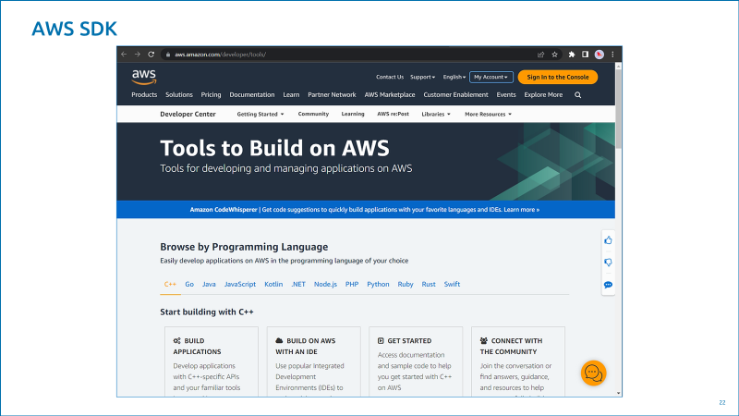Open the Pricing menu item

pos(211,95)
